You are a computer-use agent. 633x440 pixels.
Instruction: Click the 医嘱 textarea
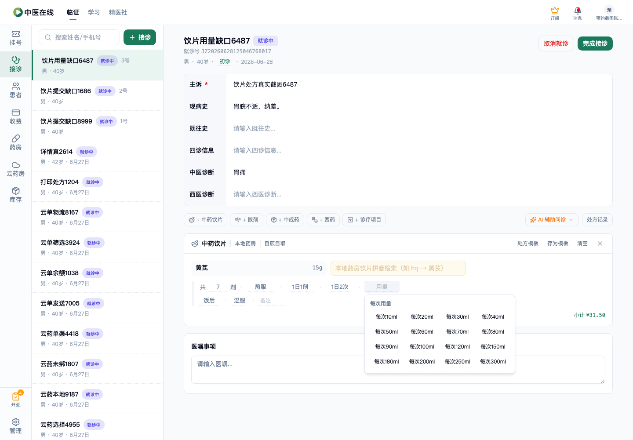pos(398,370)
